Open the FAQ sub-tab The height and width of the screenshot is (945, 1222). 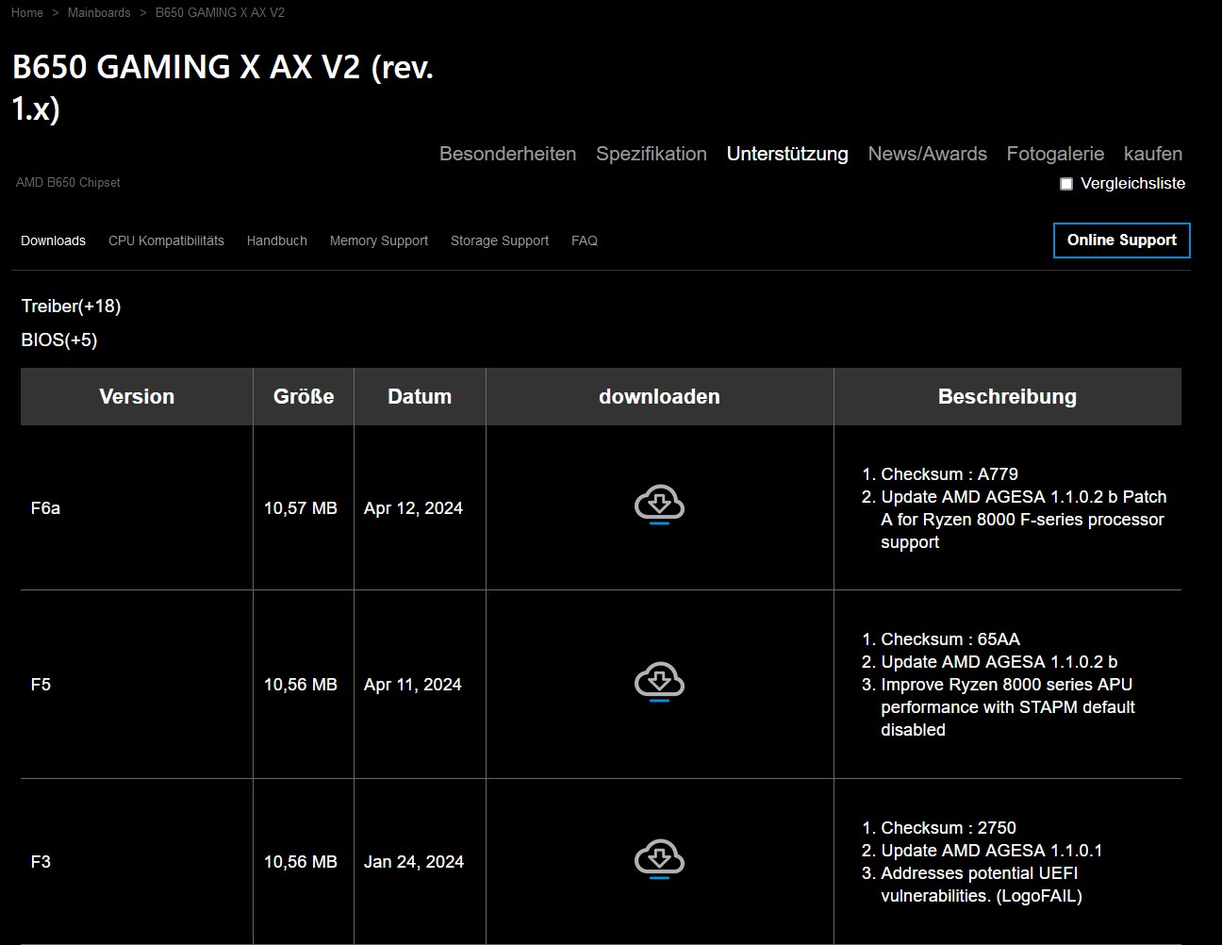(585, 240)
